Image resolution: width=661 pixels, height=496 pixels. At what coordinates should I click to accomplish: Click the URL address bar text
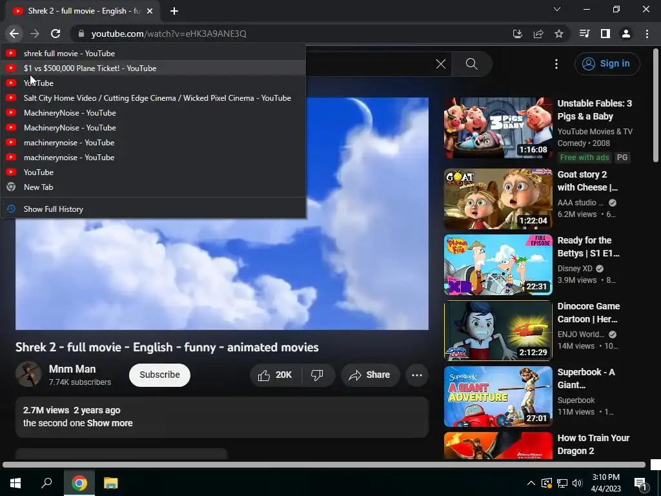(168, 34)
